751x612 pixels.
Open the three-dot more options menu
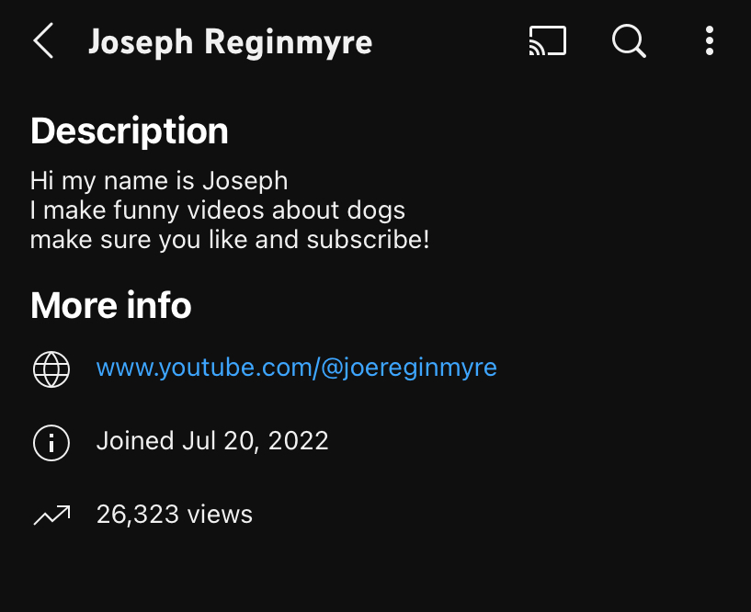[710, 40]
